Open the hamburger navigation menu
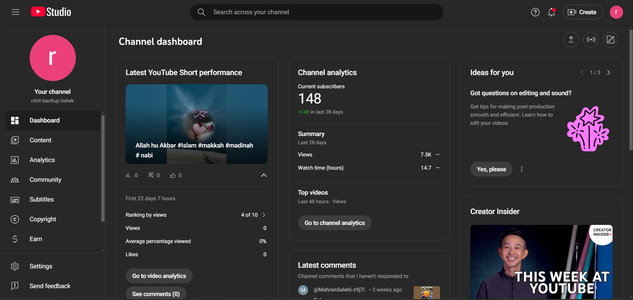Screen dimensions: 633x300 click(x=16, y=12)
